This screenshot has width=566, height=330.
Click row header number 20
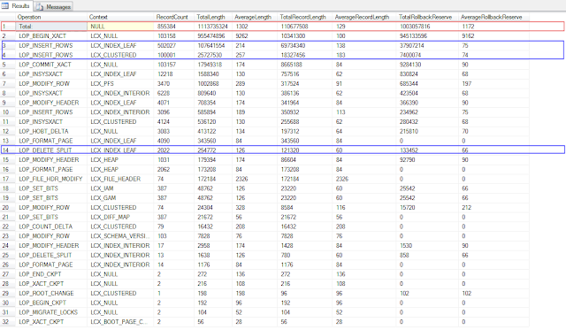click(x=8, y=208)
